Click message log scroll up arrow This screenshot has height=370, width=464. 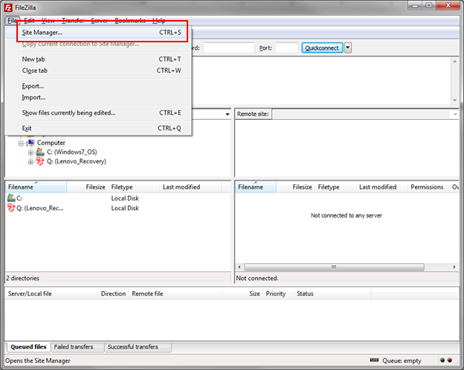455,61
